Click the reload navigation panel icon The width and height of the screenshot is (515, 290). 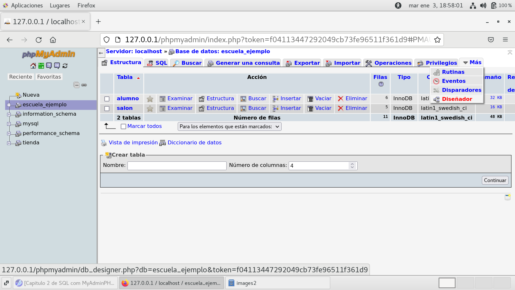[x=65, y=66]
